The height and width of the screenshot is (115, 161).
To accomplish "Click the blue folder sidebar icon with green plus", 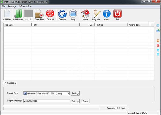I will pyautogui.click(x=158, y=30).
